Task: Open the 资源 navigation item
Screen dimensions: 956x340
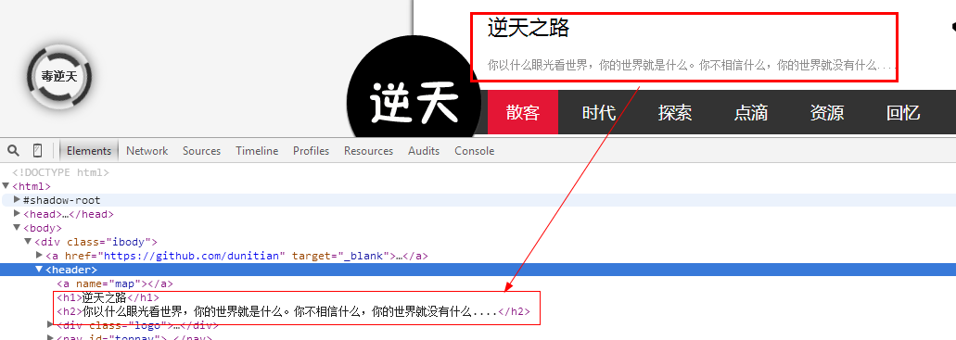Action: pos(827,112)
